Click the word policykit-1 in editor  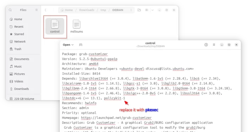[114, 98]
